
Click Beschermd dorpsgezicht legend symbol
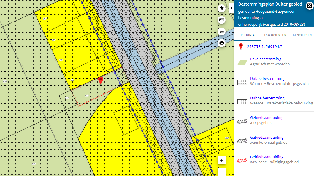(242, 82)
